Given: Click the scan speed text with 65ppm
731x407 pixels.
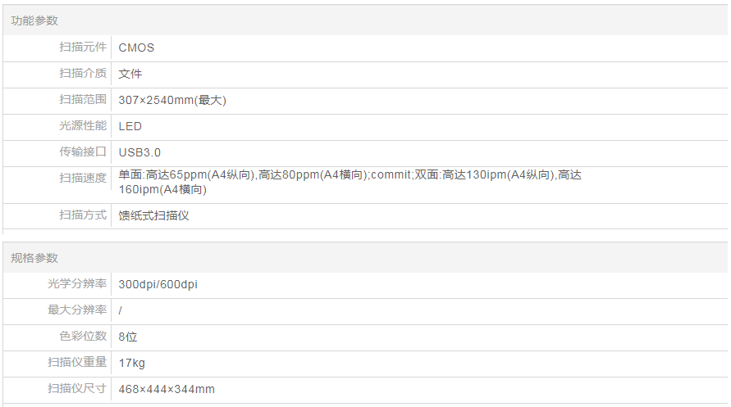Looking at the screenshot, I should coord(350,182).
